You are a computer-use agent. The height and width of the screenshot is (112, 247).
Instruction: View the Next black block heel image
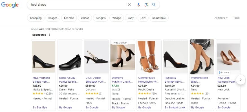click(202, 57)
